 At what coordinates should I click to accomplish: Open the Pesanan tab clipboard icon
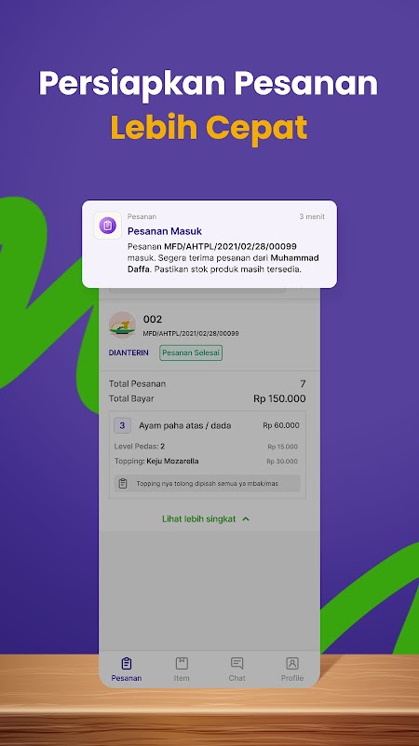(127, 663)
